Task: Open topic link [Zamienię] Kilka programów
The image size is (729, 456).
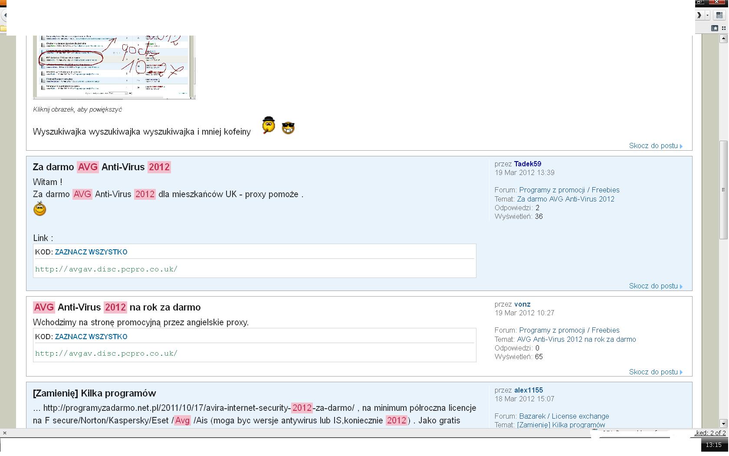Action: point(561,425)
